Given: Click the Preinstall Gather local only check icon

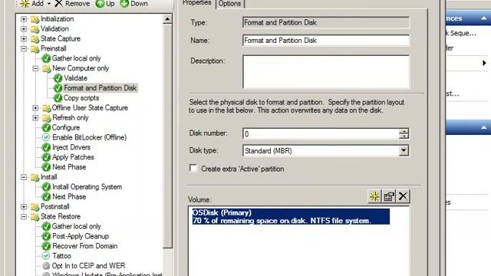Looking at the screenshot, I should (x=46, y=58).
